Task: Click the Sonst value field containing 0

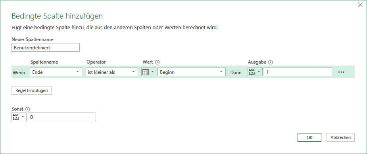Action: click(x=62, y=117)
